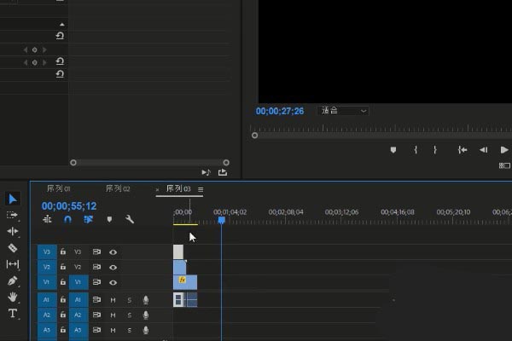The height and width of the screenshot is (341, 512).
Task: Select the Selection arrow tool
Action: pos(13,199)
